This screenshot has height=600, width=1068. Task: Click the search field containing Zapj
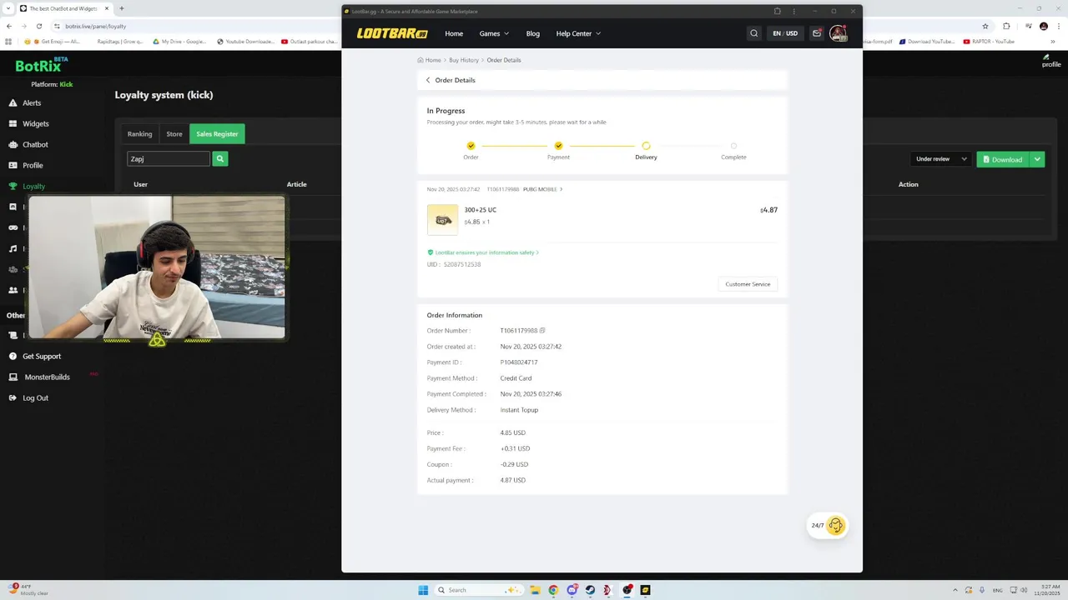click(169, 158)
